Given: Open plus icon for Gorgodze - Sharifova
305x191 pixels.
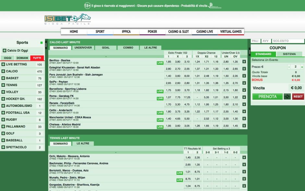Looking at the screenshot, I should (x=244, y=186).
